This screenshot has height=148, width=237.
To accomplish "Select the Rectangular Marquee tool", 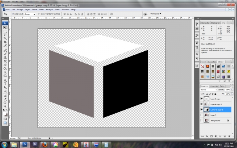I will point(5,31).
